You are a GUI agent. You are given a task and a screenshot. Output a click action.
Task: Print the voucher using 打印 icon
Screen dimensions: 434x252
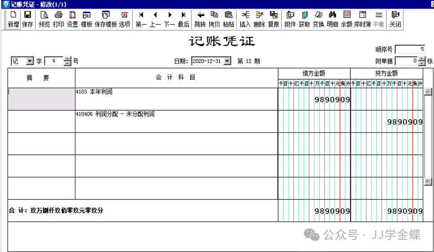58,19
